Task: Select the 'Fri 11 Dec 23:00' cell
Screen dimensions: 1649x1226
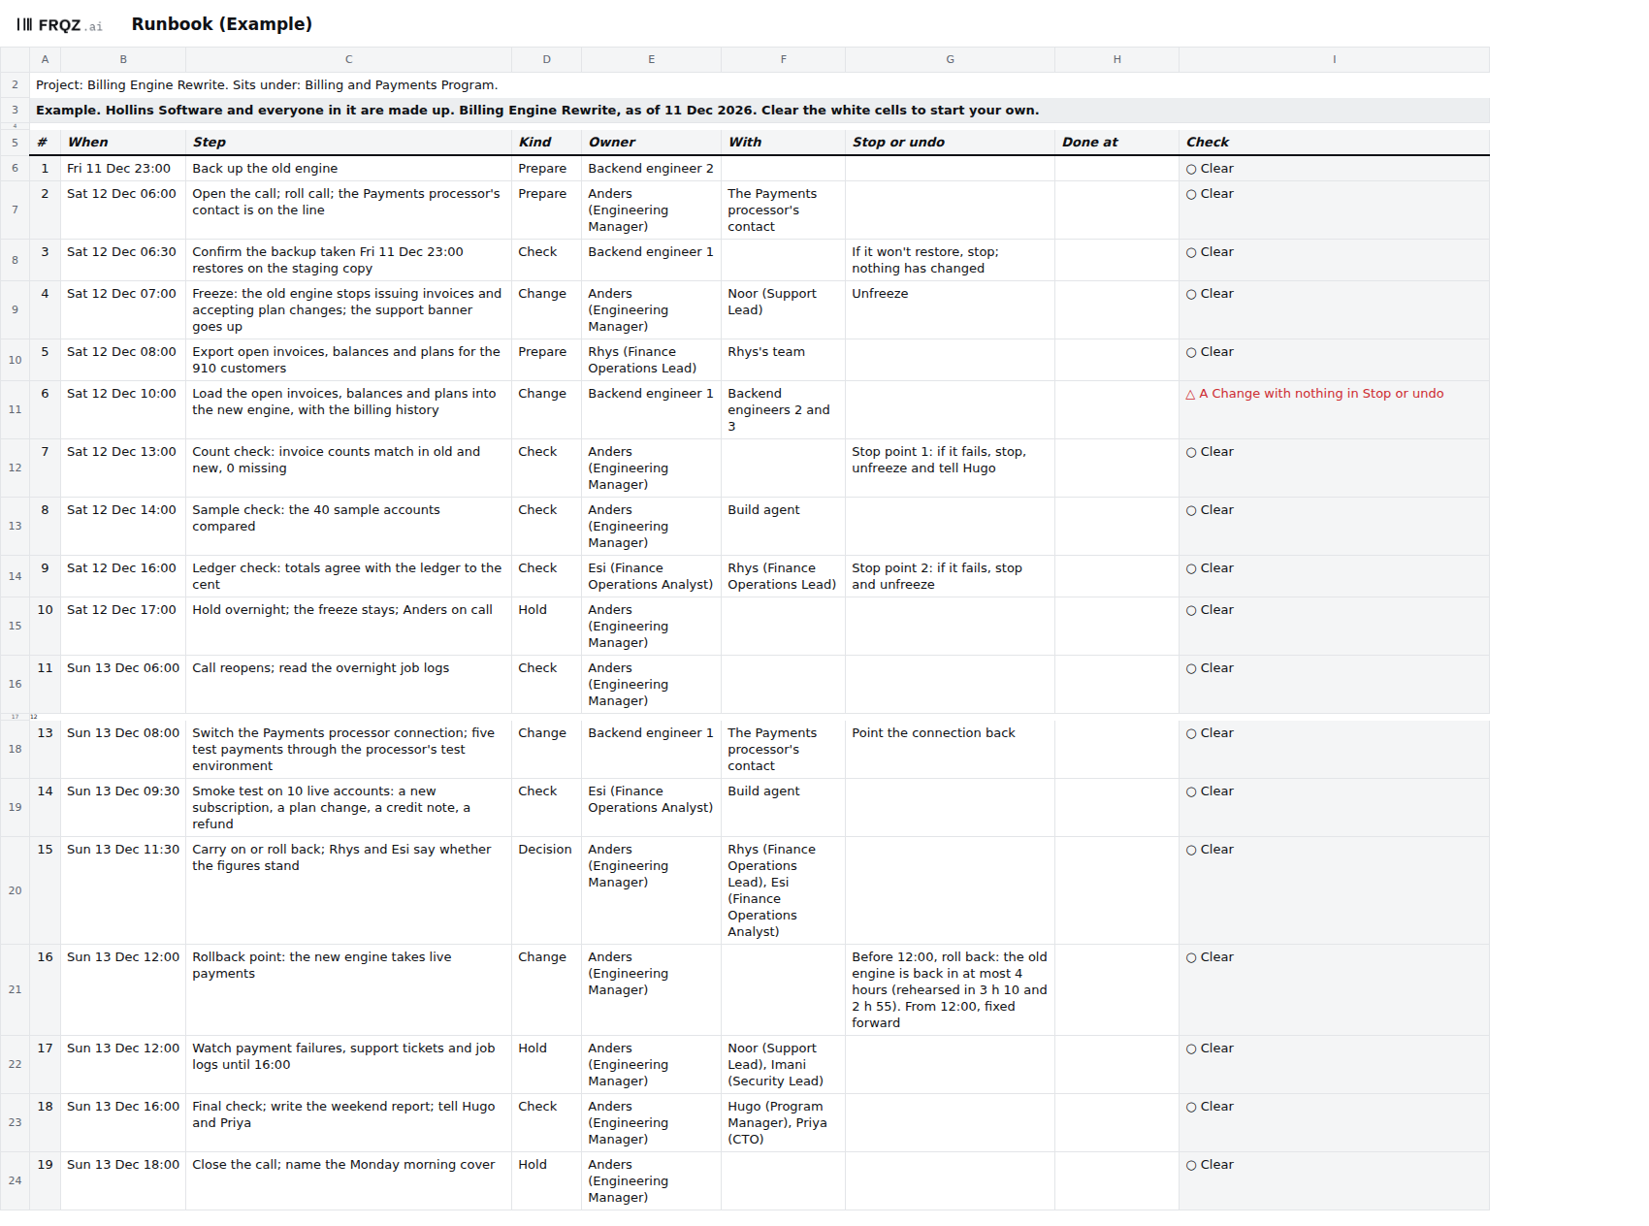Action: 123,169
